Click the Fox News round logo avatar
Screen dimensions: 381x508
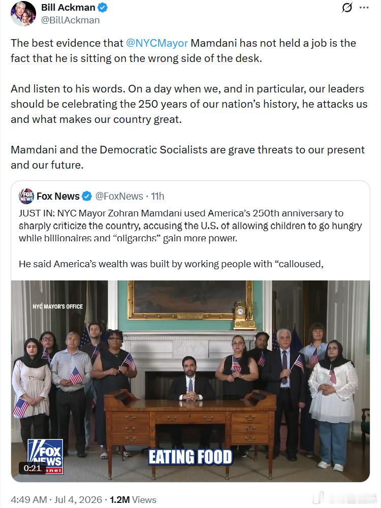[x=26, y=196]
